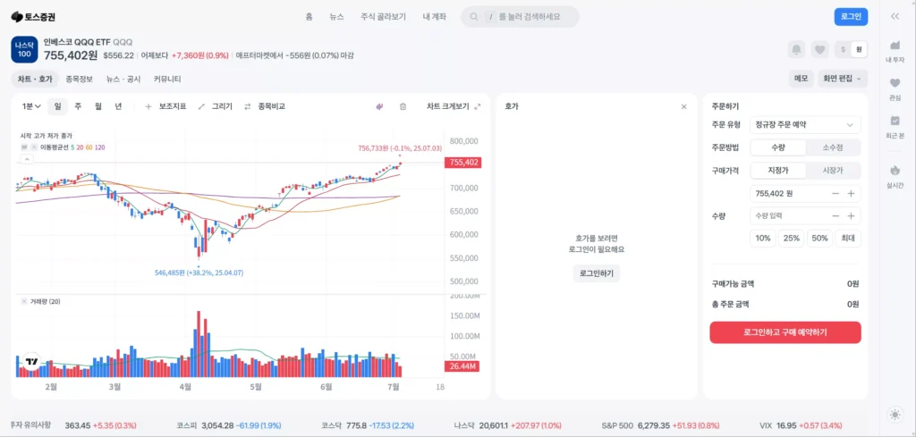Click the 나스닥 100 stock badge
The image size is (916, 437).
pos(24,49)
